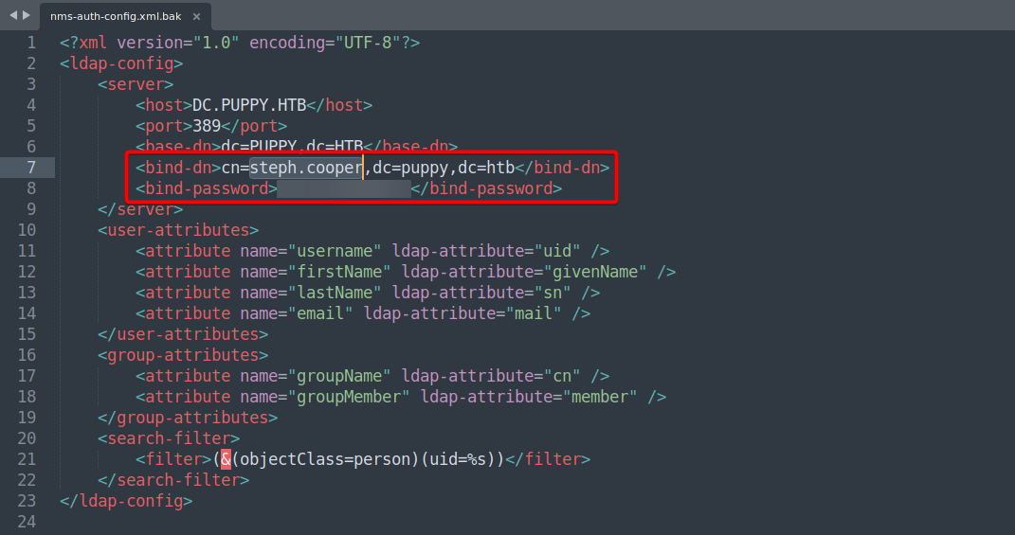Click the "mail" ldap-attribute value
The width and height of the screenshot is (1015, 535).
[538, 313]
